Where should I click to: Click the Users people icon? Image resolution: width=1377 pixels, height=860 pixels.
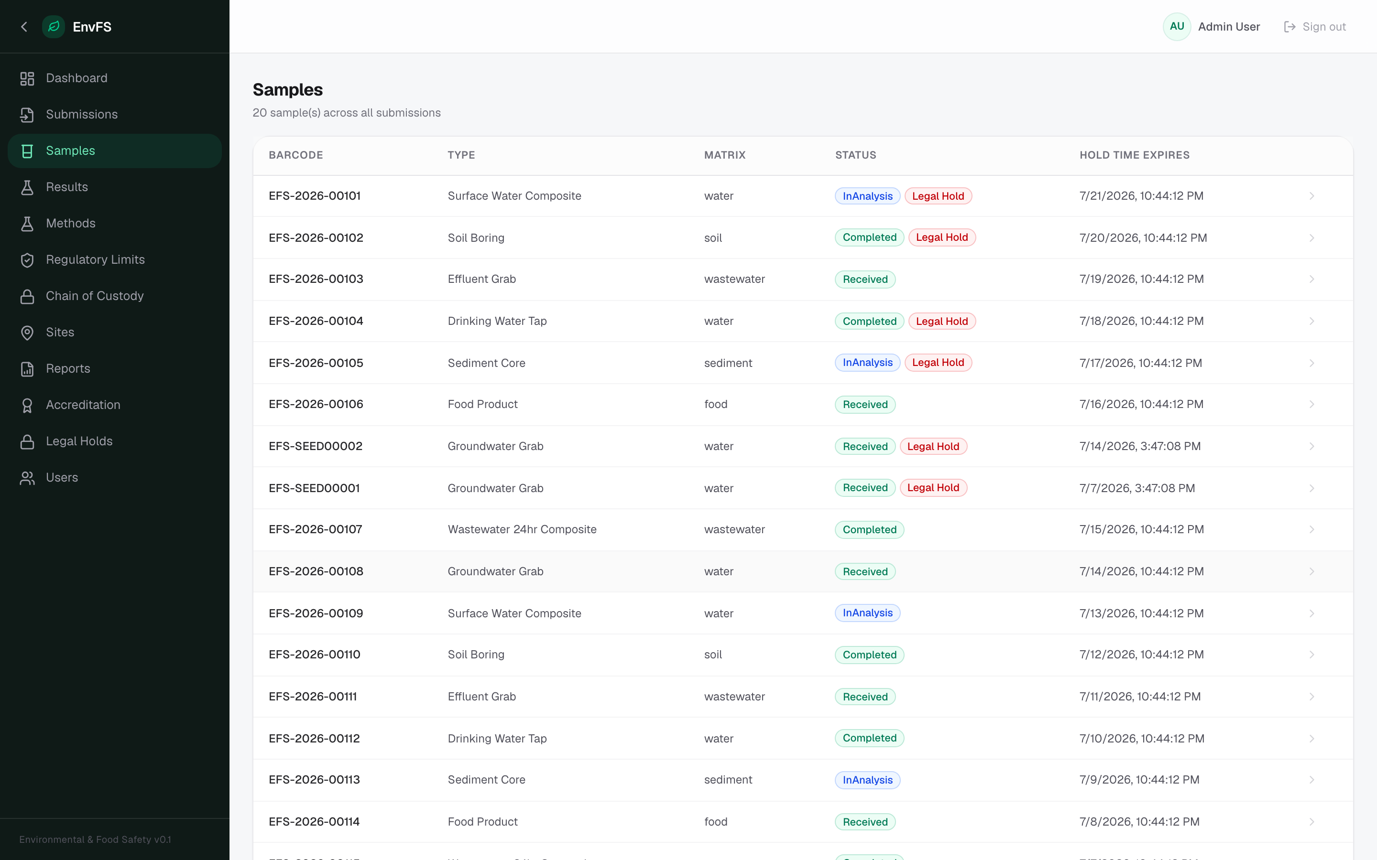coord(27,478)
